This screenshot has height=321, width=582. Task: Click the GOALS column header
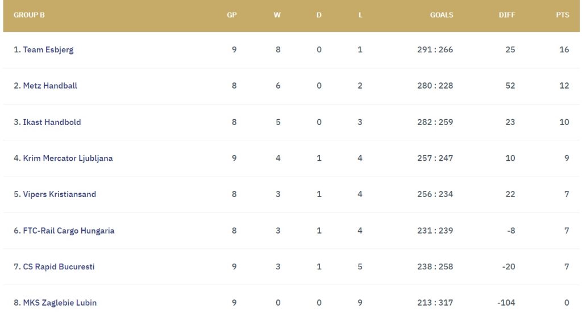(x=442, y=15)
